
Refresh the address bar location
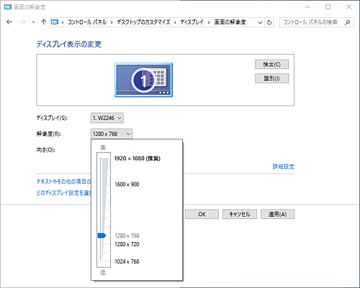point(269,22)
